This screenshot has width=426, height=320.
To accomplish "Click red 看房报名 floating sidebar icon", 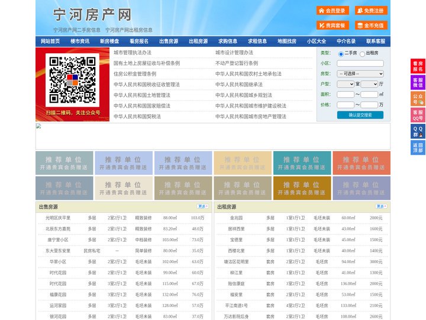I will click(418, 66).
